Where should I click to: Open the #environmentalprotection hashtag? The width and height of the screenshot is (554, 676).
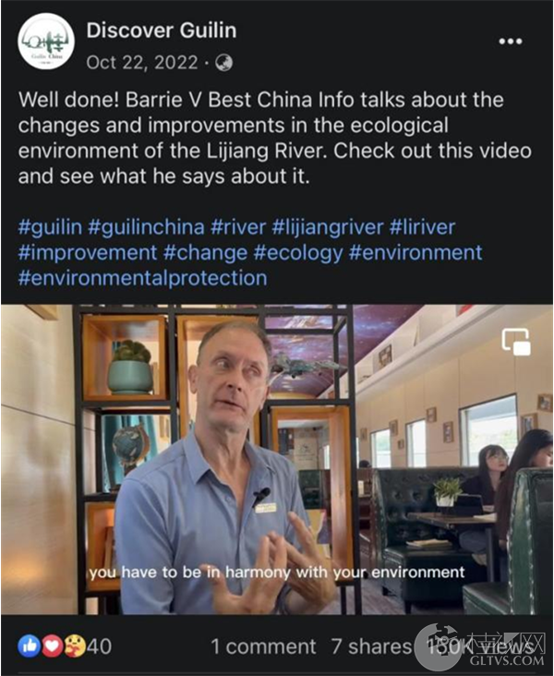143,279
